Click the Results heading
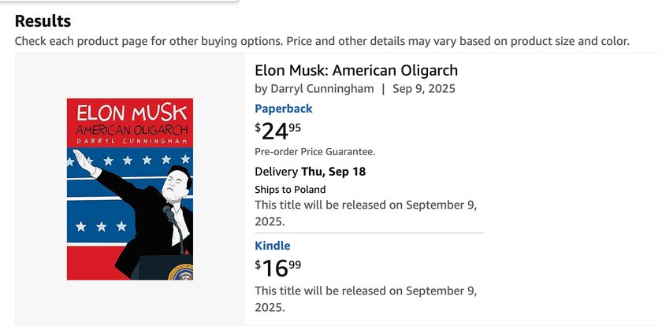This screenshot has width=662, height=326. tap(43, 21)
